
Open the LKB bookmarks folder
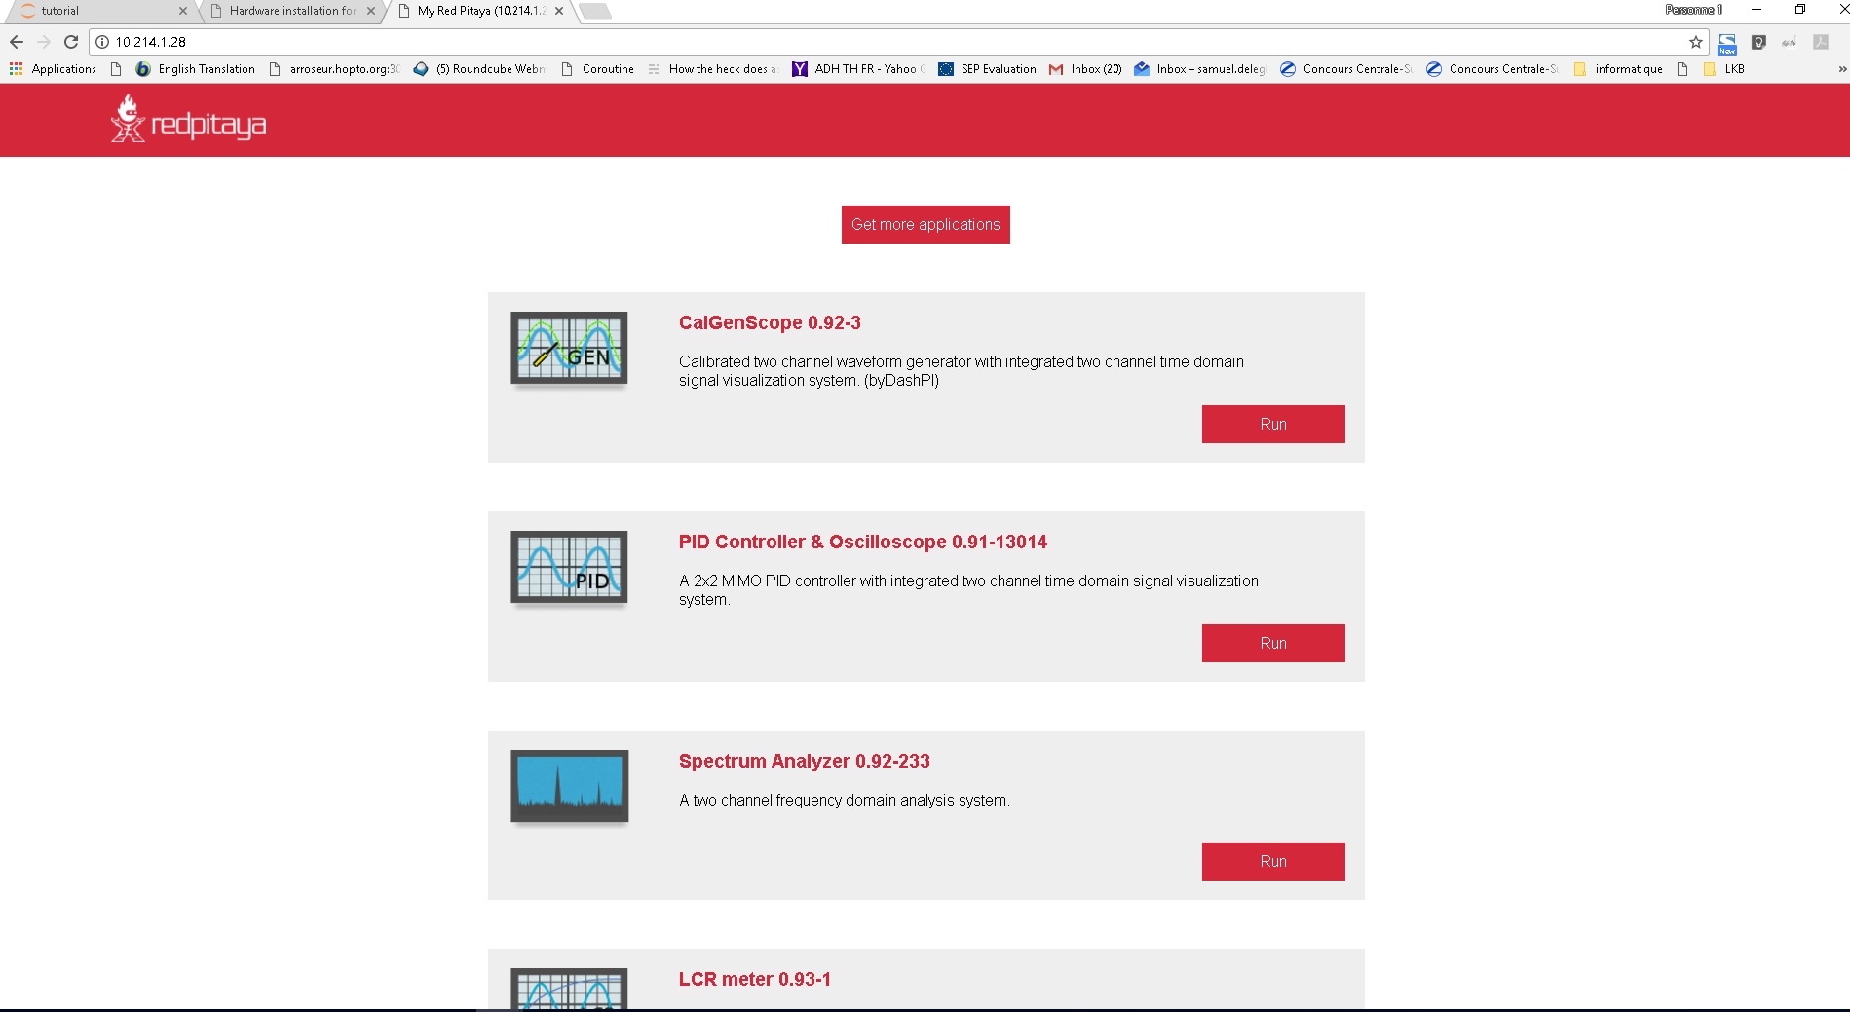(1724, 69)
